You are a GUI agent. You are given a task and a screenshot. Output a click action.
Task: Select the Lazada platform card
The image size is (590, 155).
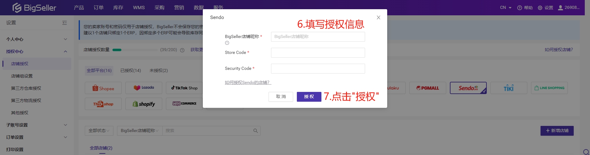click(144, 88)
